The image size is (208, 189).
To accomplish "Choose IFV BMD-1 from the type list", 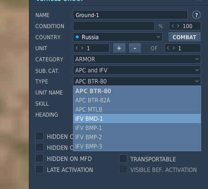I will [x=137, y=118].
